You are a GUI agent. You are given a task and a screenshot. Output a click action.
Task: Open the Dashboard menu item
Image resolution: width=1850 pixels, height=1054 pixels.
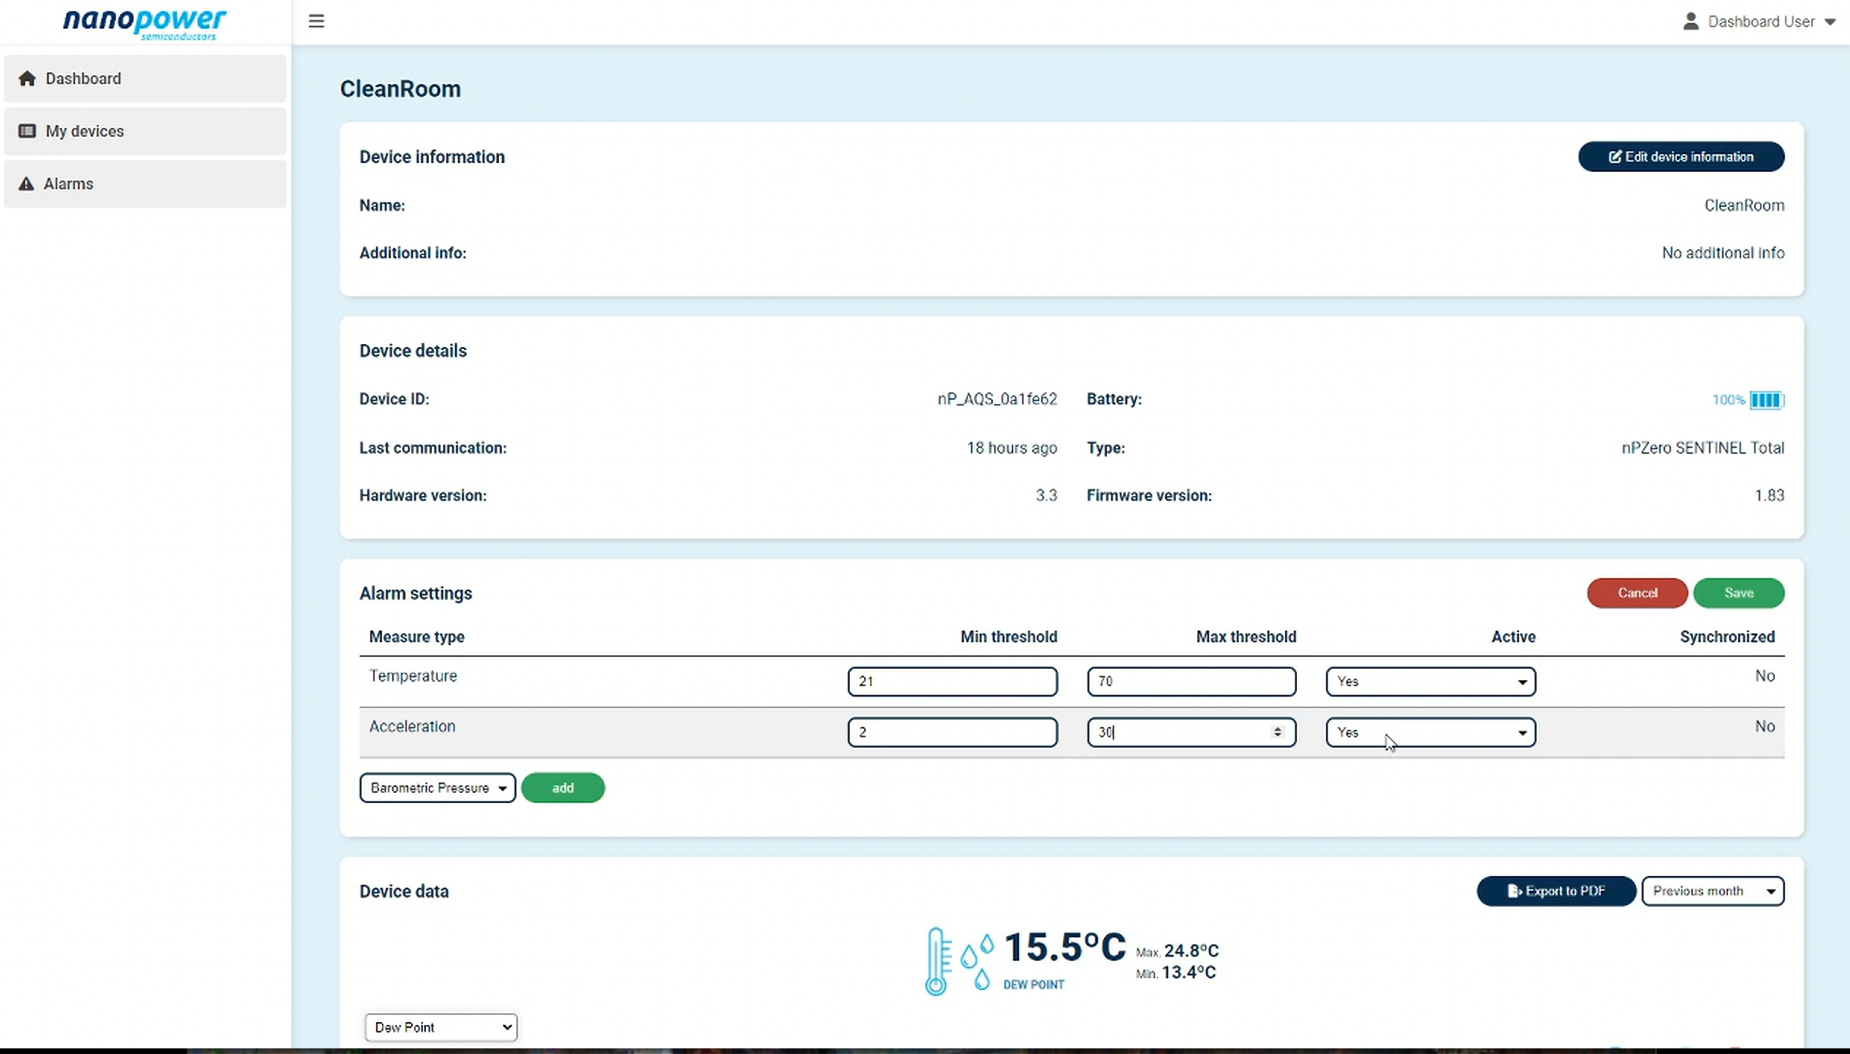click(x=145, y=78)
